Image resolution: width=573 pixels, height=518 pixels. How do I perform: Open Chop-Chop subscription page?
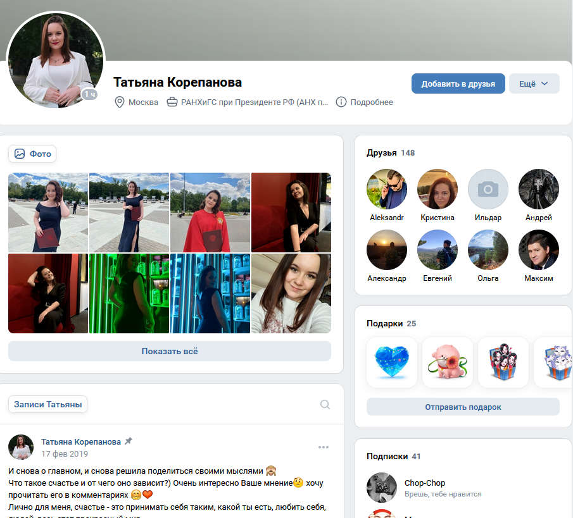425,483
